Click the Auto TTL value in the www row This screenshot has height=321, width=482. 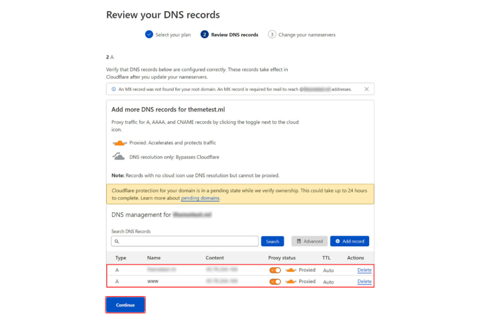(328, 282)
